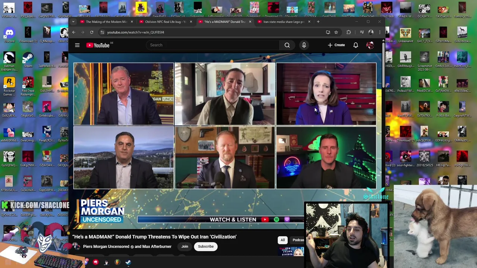Select the All filter chip
The image size is (477, 268).
click(282, 240)
